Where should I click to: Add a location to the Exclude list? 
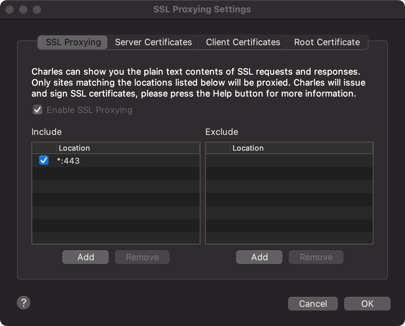coord(259,257)
